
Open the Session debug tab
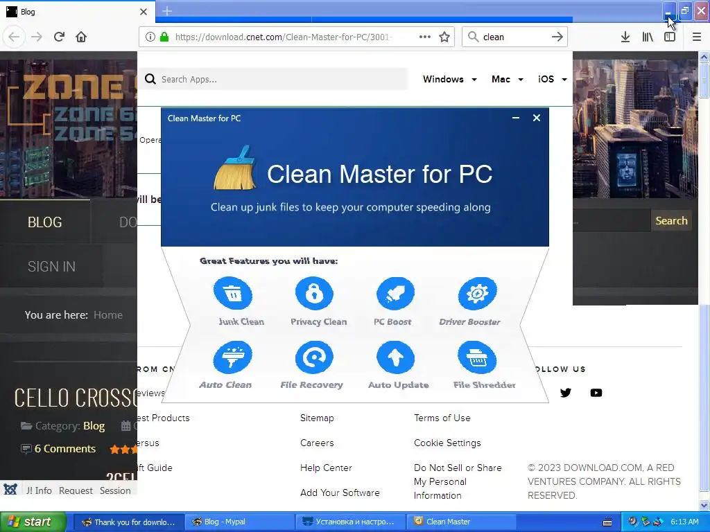click(x=115, y=490)
